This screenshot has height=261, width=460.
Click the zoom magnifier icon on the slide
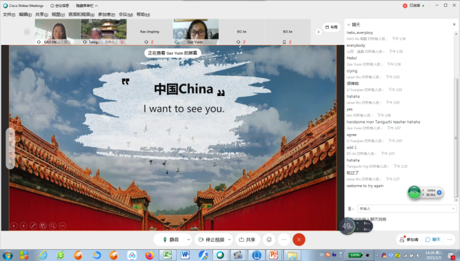click(52, 226)
